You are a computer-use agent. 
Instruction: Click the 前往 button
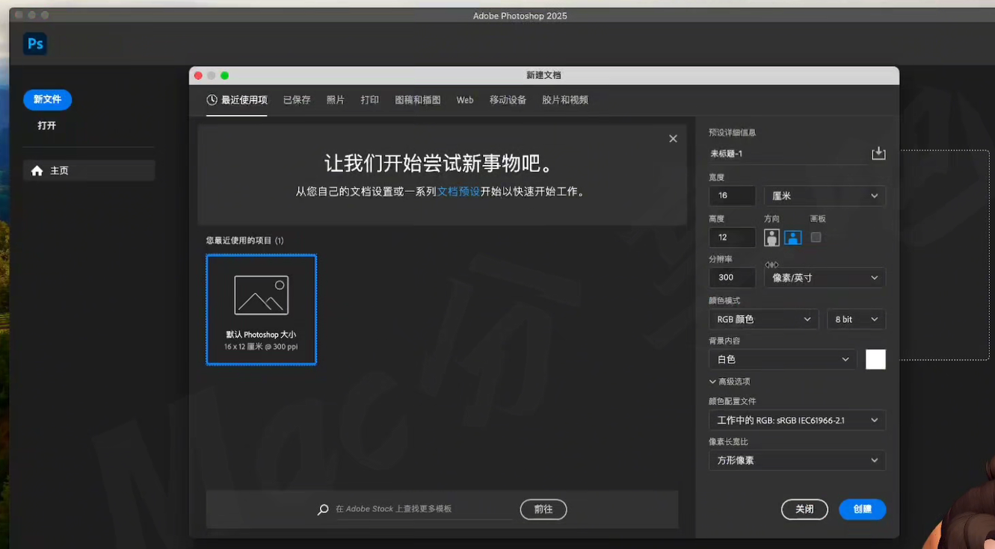(543, 509)
